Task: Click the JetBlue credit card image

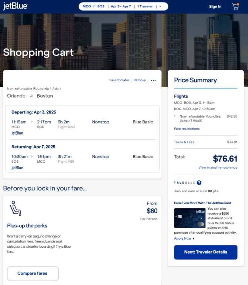Action: coord(190,218)
